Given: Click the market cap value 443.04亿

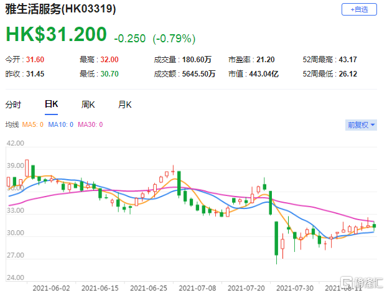Looking at the screenshot, I should click(x=264, y=74).
